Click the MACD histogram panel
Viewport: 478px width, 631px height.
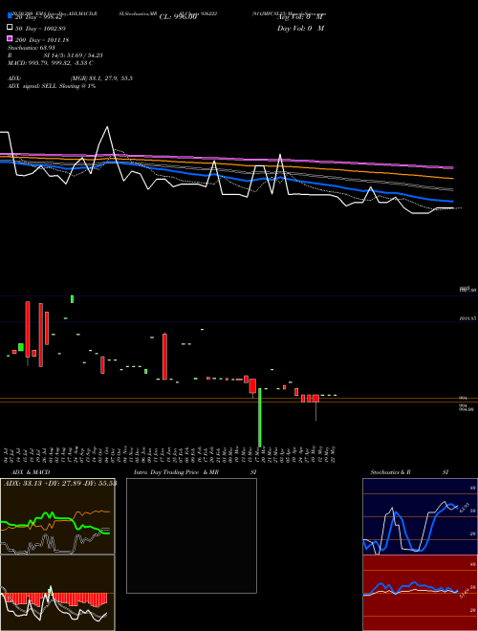click(x=57, y=593)
